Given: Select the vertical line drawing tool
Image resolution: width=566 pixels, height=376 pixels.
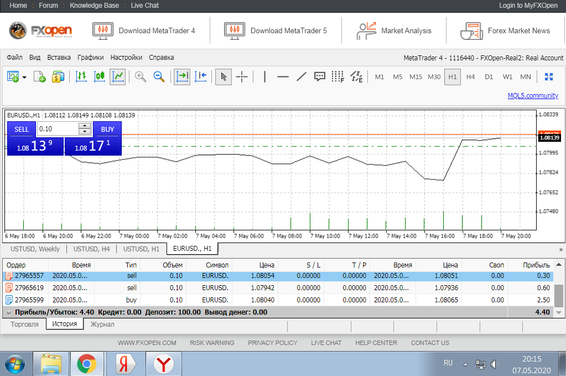Looking at the screenshot, I should click(x=265, y=76).
